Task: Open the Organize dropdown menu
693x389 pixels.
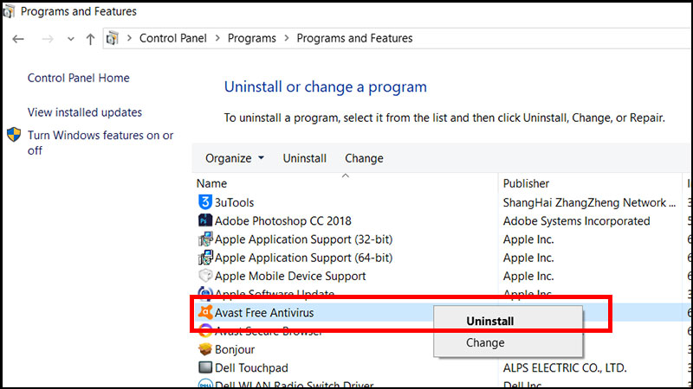Action: click(x=235, y=158)
